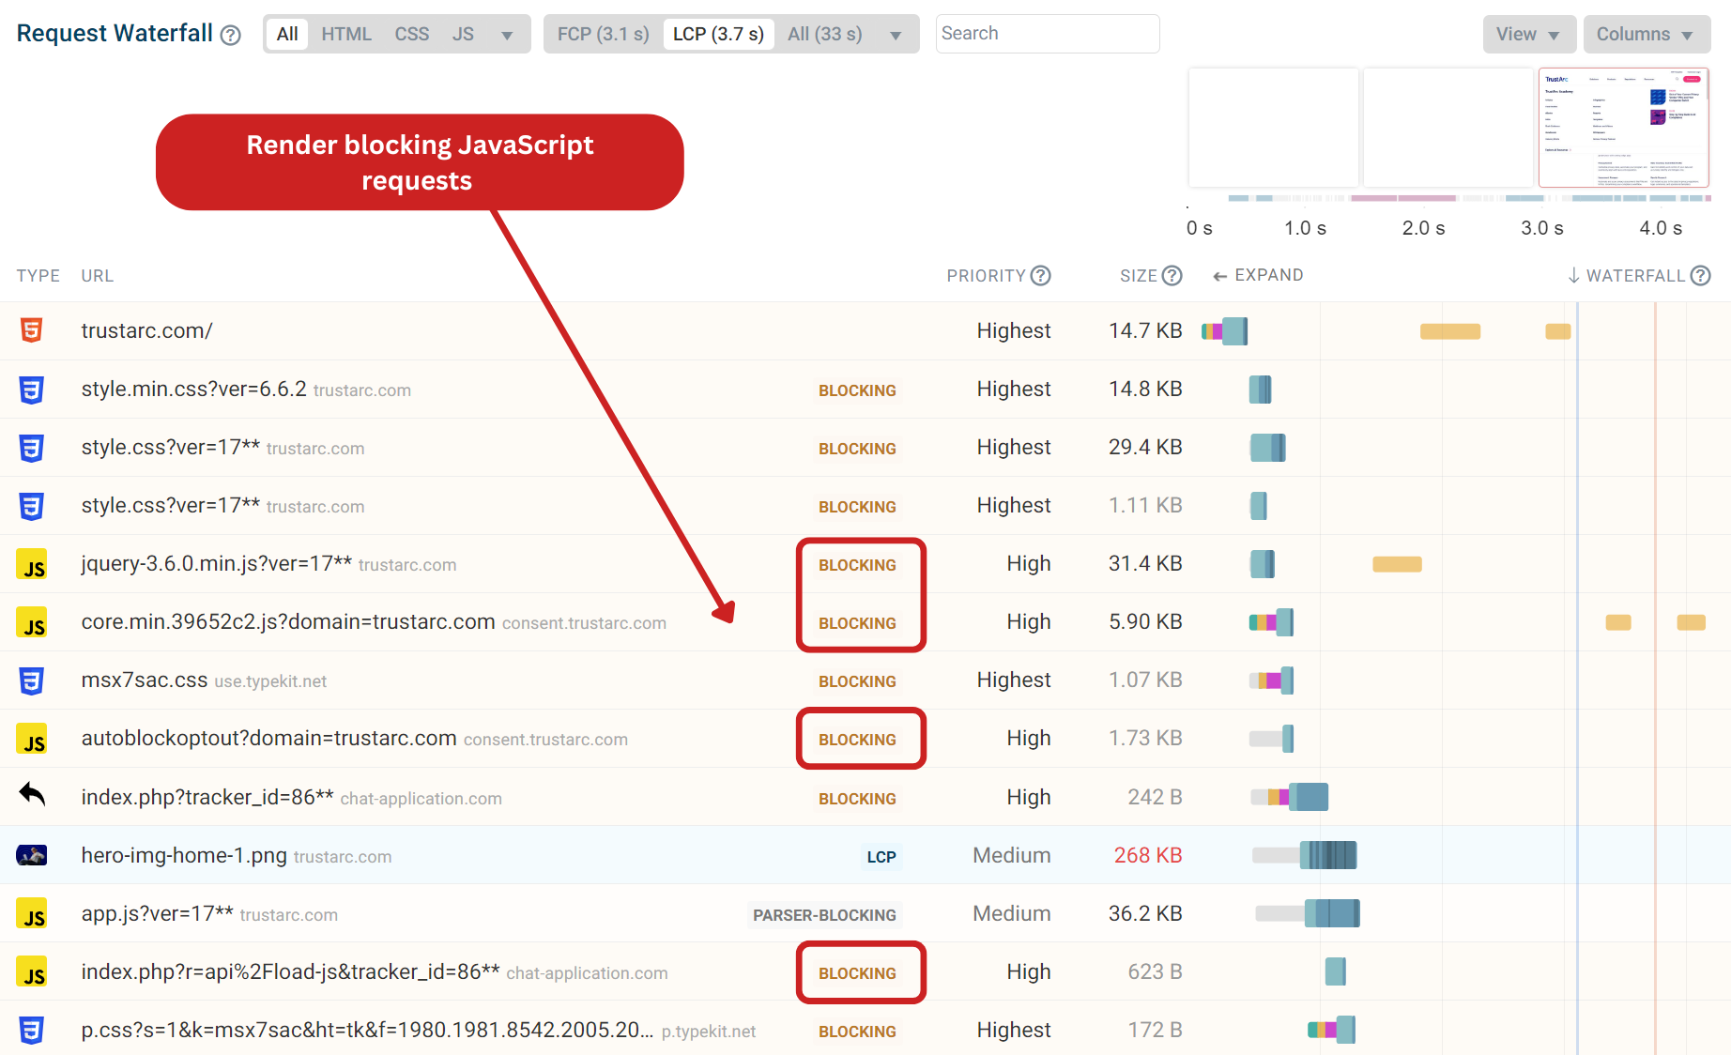Click the JS icon for index.php?r=api row
This screenshot has width=1731, height=1055.
pyautogui.click(x=32, y=971)
